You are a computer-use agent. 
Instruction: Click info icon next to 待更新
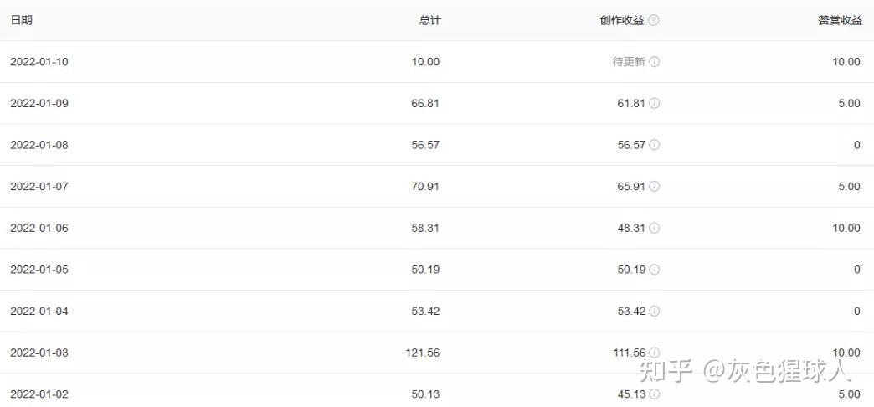point(655,62)
